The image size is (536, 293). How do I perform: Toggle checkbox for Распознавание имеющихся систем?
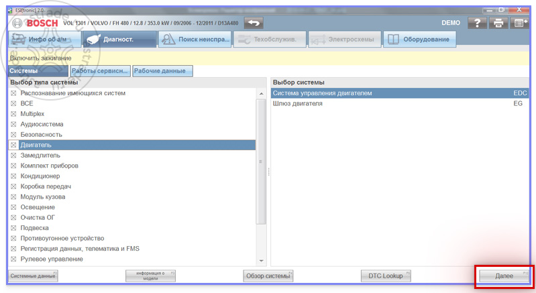coord(13,93)
